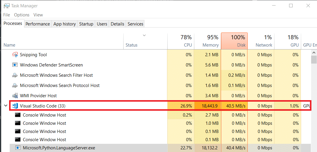Click the Task Manager title bar icon

(7, 6)
